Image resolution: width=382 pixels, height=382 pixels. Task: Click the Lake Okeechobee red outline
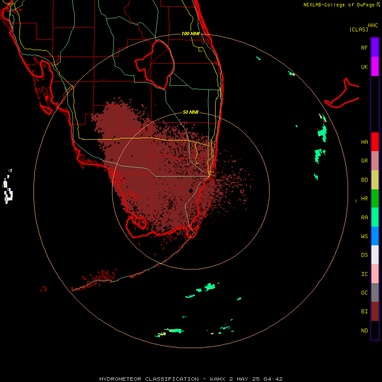(x=155, y=65)
